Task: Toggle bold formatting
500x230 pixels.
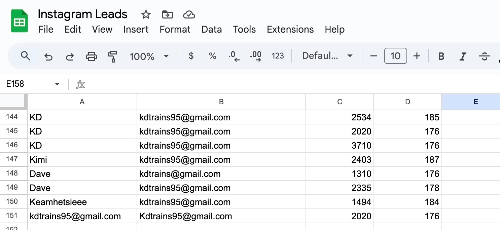Action: (441, 56)
